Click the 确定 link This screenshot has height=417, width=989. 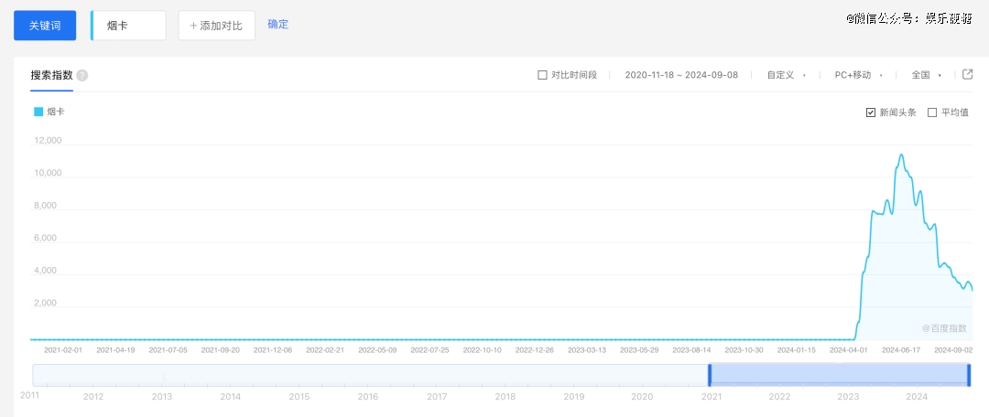click(277, 25)
